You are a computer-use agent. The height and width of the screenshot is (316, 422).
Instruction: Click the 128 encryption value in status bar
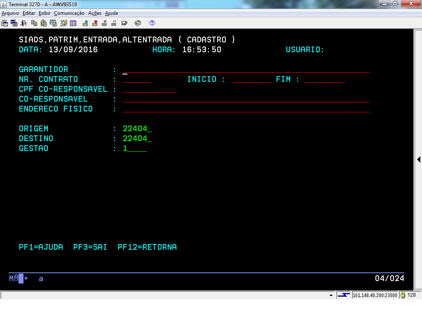click(x=412, y=295)
